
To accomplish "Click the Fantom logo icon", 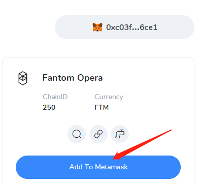I will coord(23,78).
